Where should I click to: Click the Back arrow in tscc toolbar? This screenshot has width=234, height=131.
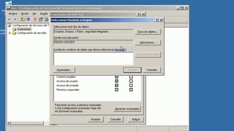point(10,19)
